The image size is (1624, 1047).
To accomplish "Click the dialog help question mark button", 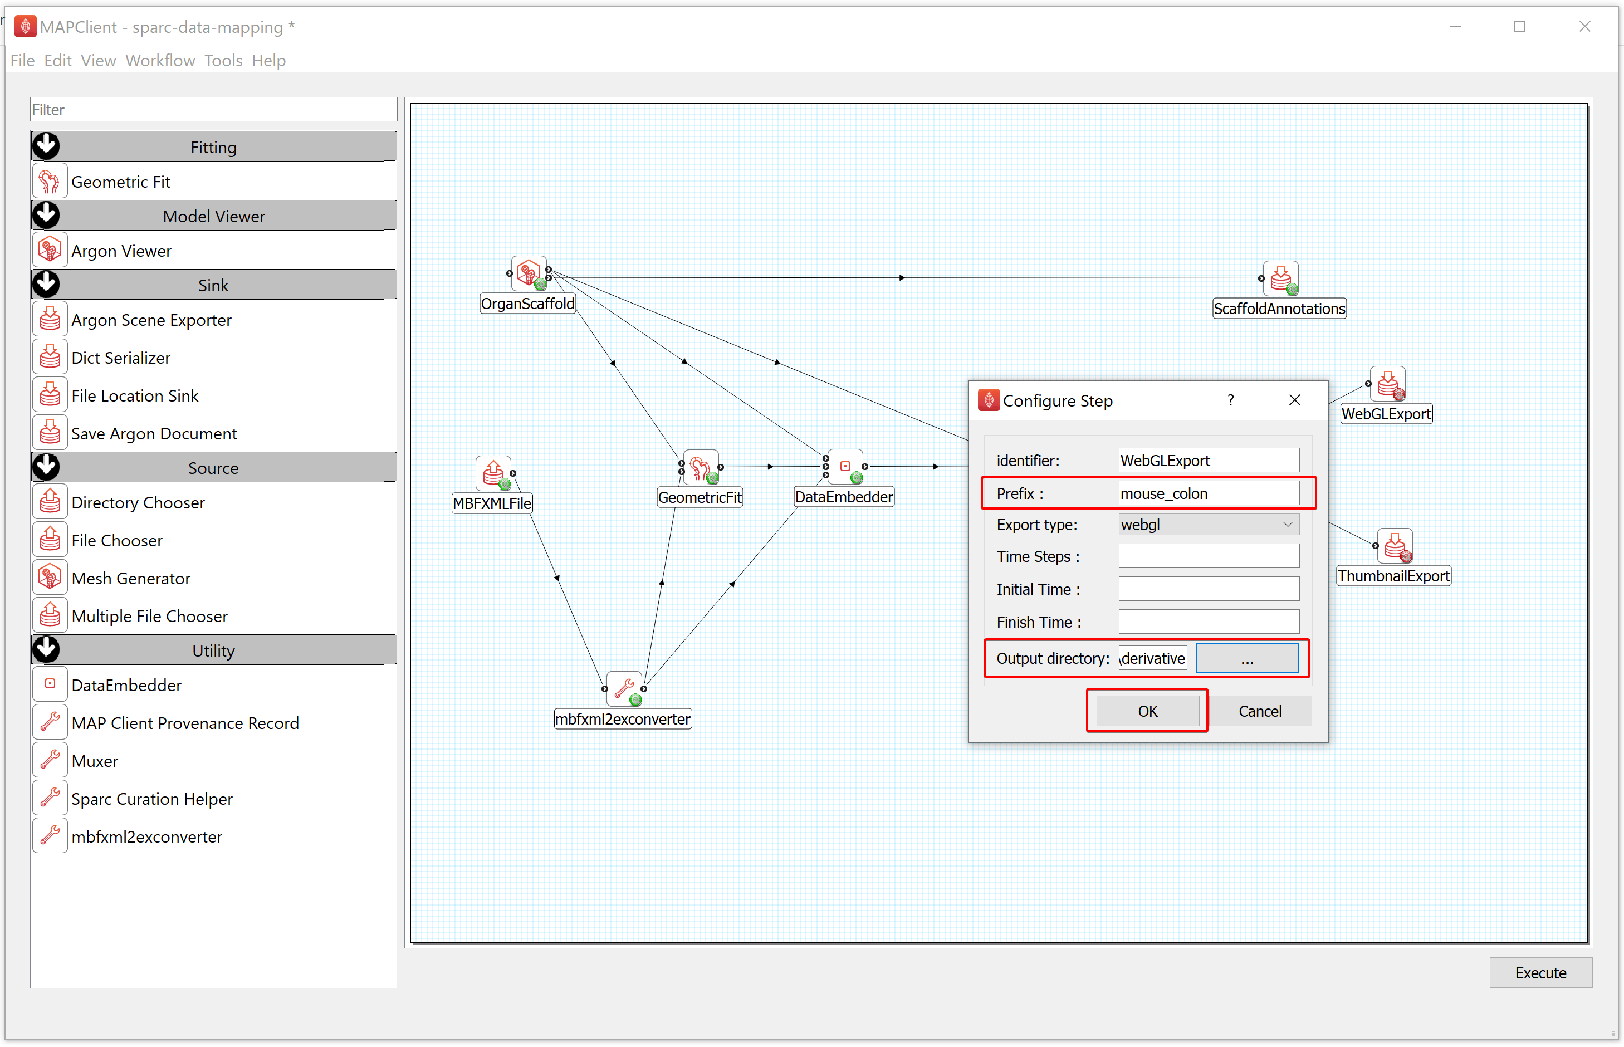I will click(1230, 400).
